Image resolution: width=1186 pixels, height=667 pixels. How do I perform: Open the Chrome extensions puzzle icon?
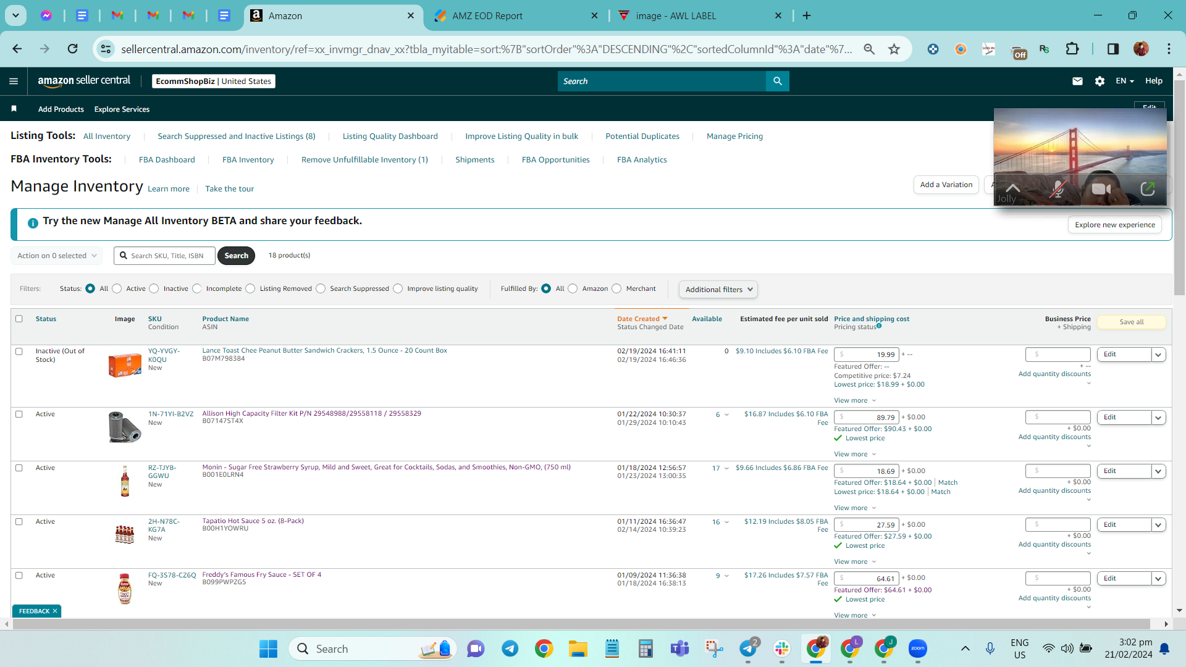click(x=1072, y=49)
